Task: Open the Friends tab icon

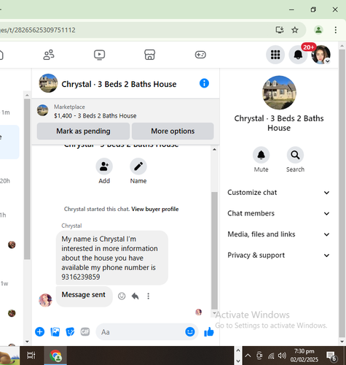Action: click(x=49, y=55)
